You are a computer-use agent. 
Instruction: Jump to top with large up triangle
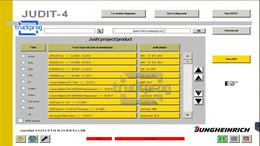click(x=198, y=70)
